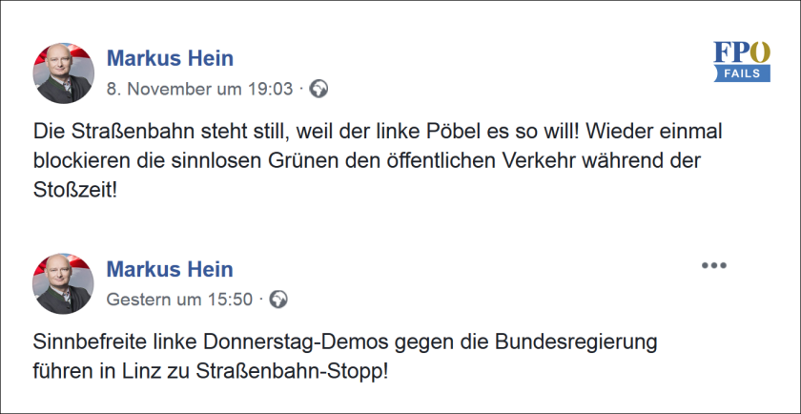Open Markus Hein's avatar on second post

click(x=63, y=283)
